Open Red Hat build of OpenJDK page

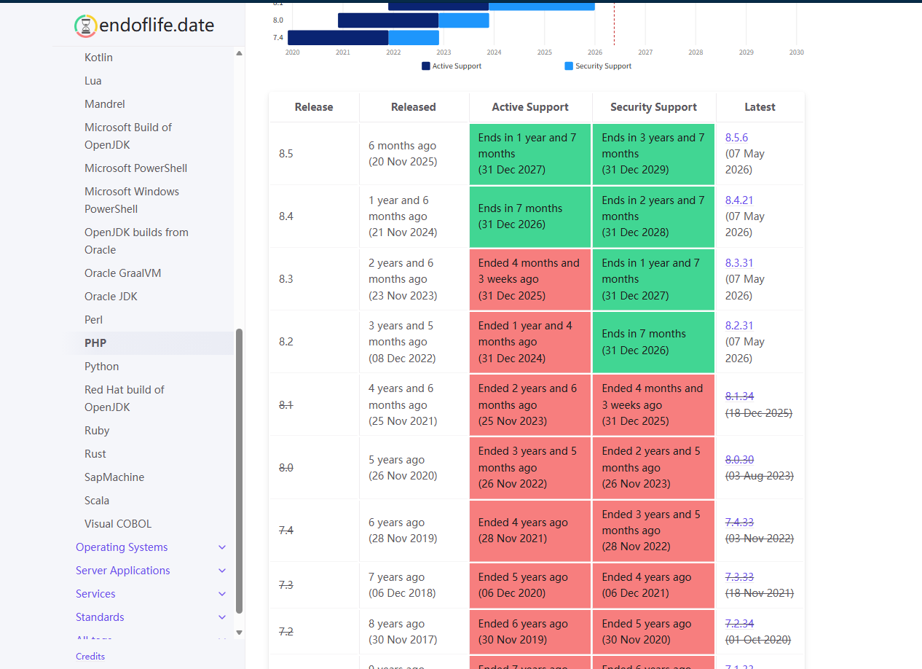coord(125,399)
